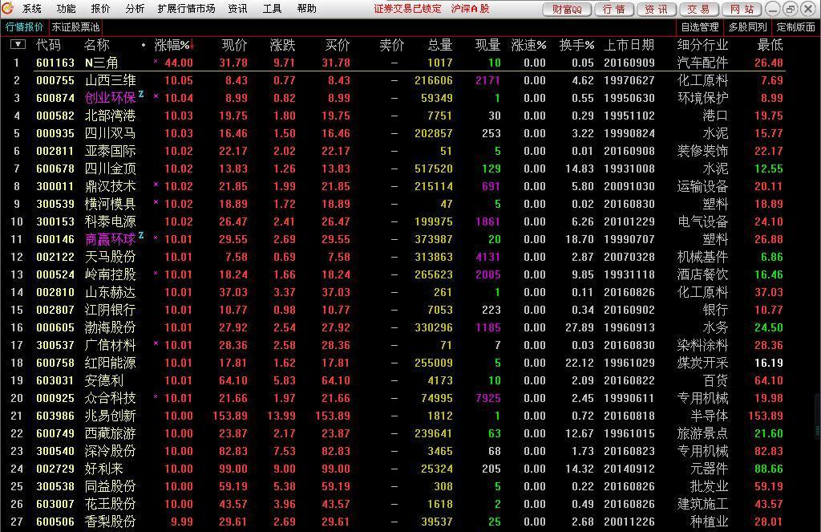
Task: Select stock 商赢环球
Action: [x=111, y=240]
